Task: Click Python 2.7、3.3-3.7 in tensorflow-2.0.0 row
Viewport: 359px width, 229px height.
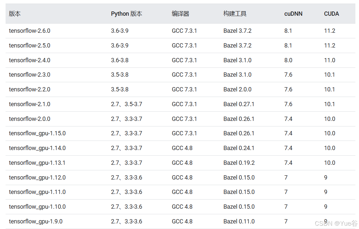Action: point(127,119)
